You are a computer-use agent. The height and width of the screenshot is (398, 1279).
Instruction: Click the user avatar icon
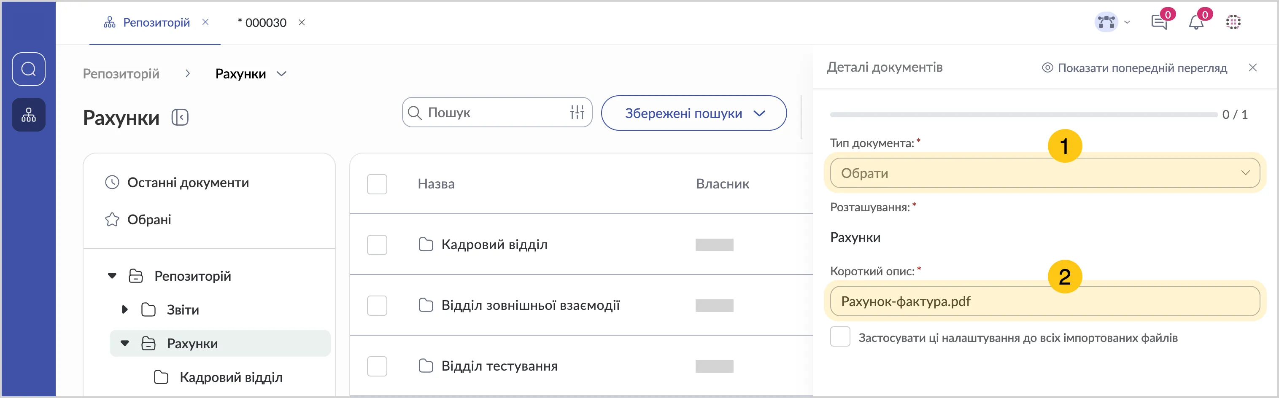point(1106,22)
